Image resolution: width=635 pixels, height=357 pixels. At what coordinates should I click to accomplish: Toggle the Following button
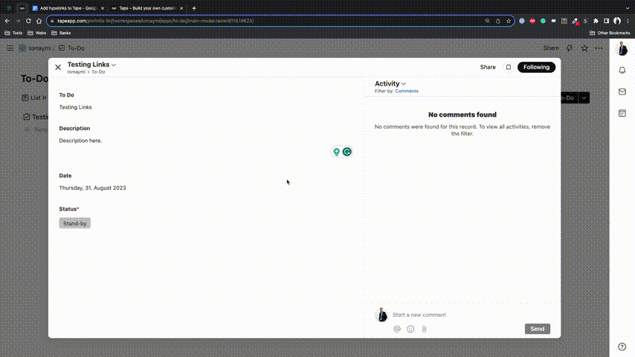536,67
